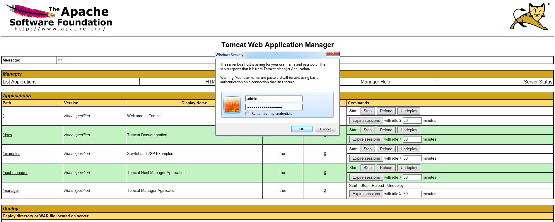This screenshot has height=222, width=555.
Task: Undeploy the /docs application
Action: [409, 130]
